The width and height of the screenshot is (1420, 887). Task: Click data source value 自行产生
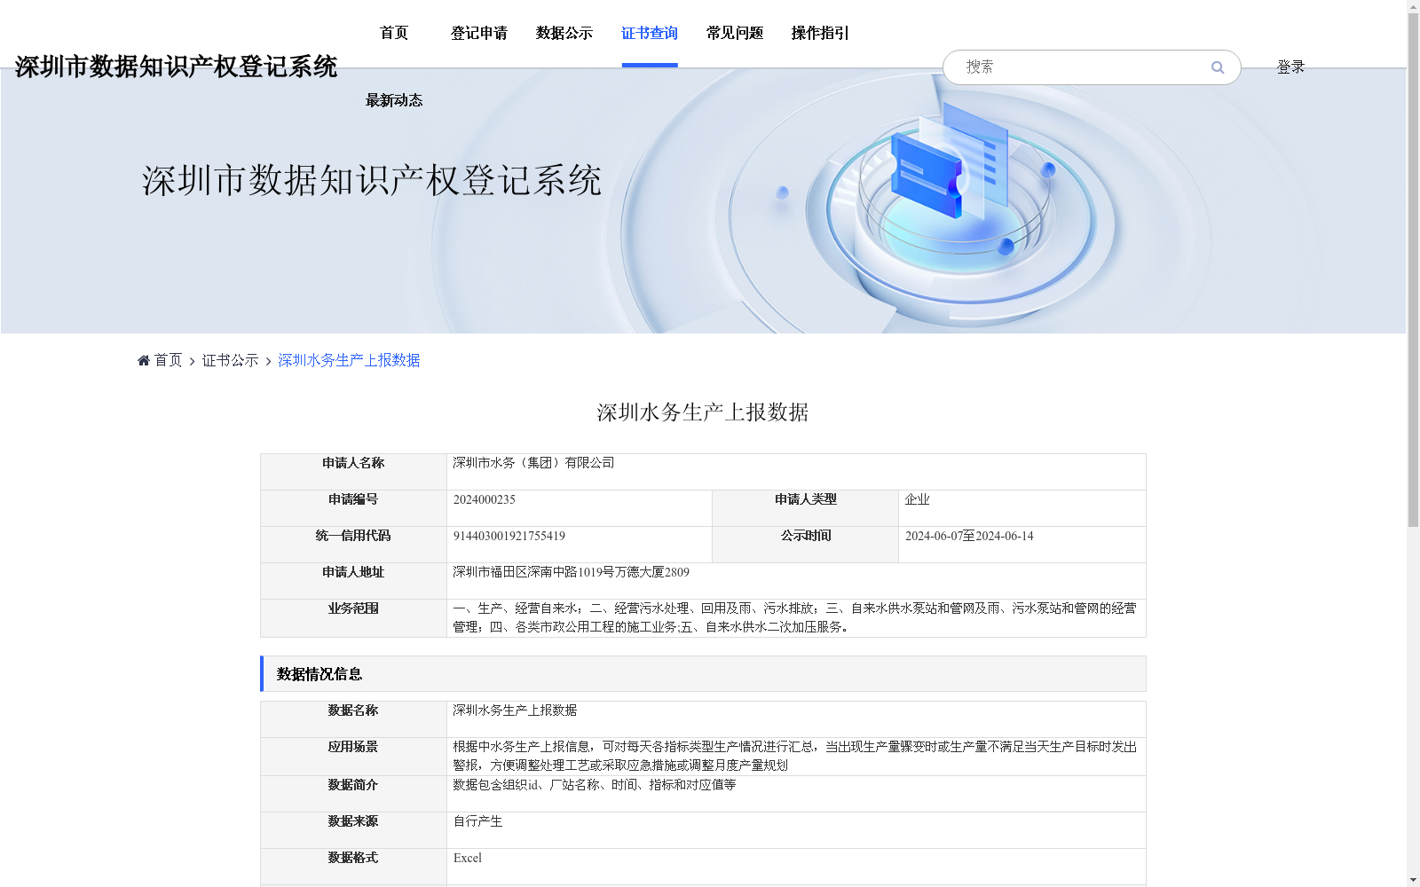[x=477, y=821]
